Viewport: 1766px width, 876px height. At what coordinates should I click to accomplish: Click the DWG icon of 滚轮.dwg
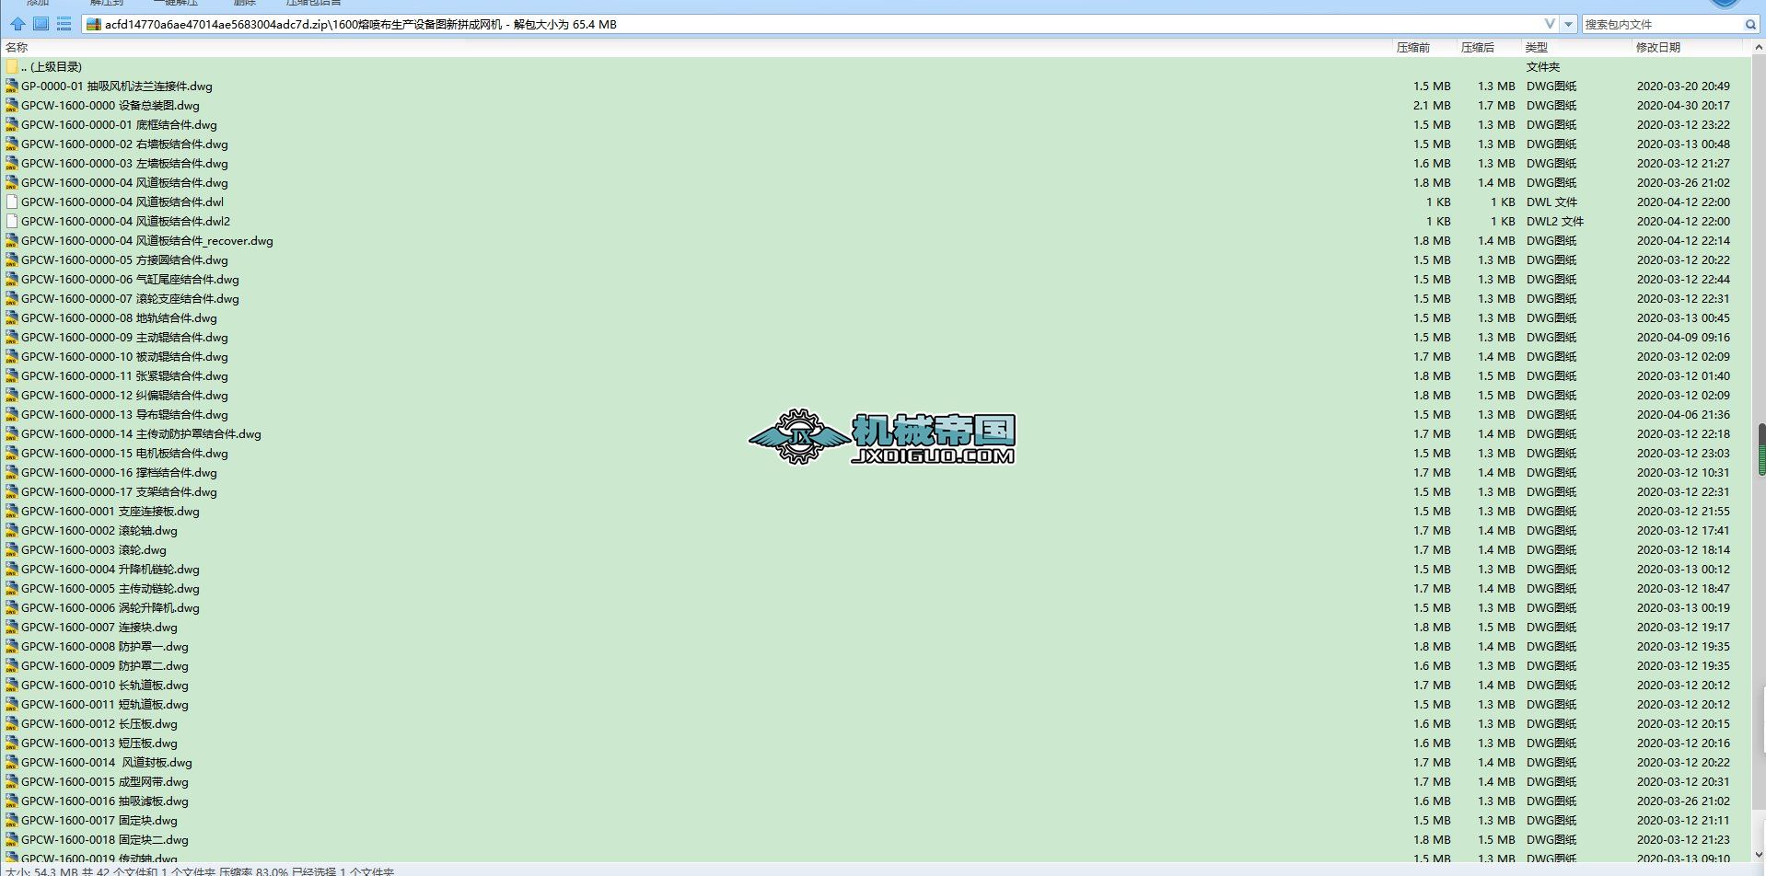(12, 550)
